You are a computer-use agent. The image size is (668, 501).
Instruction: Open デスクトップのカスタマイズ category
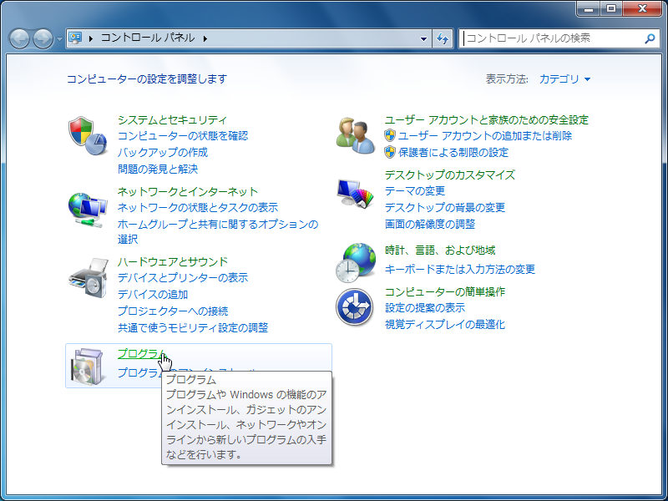click(450, 175)
